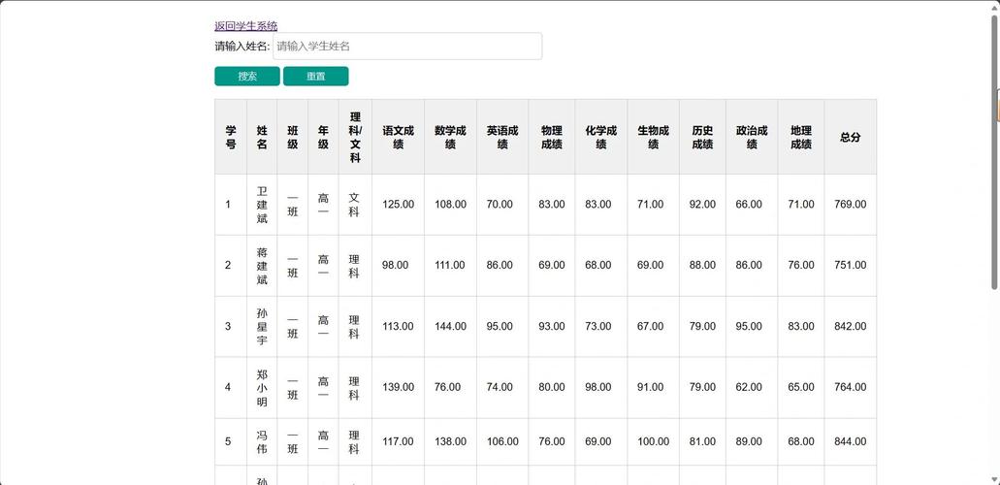Select student name 冯伟
This screenshot has width=1000, height=485.
[x=262, y=441]
